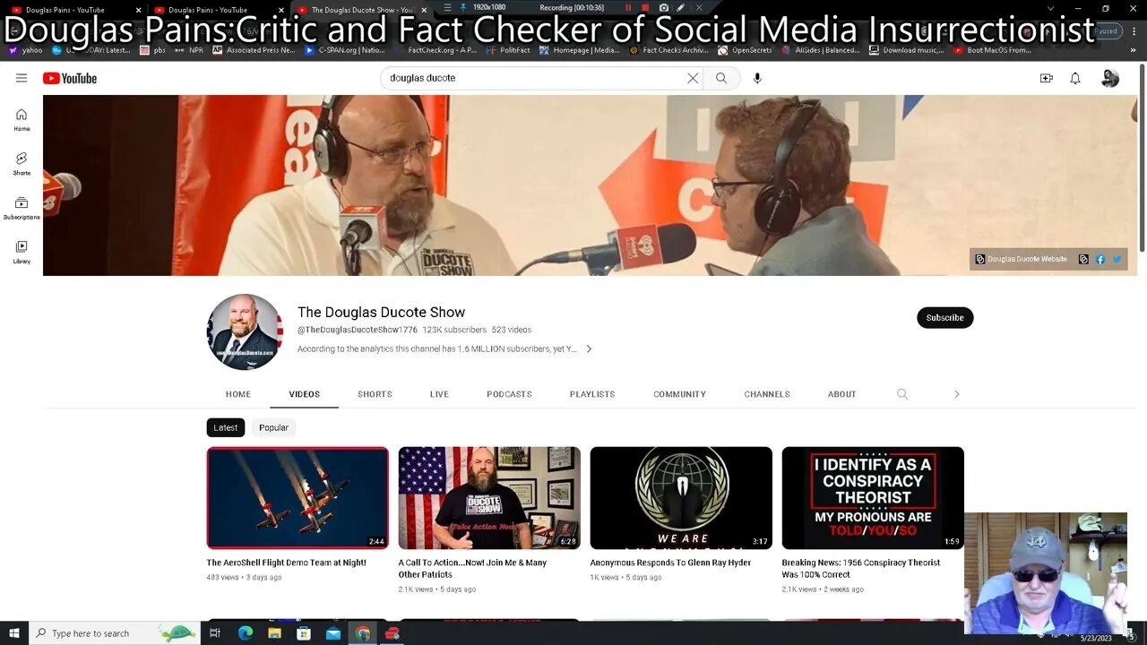This screenshot has width=1147, height=645.
Task: Open Shorts in sidebar
Action: [22, 163]
